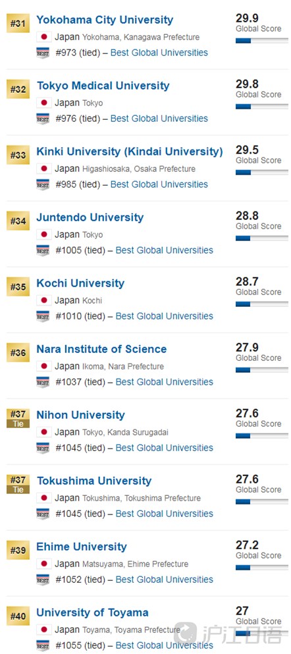The image size is (291, 654).
Task: Click Best Global Universities link under Ehime University
Action: click(164, 580)
